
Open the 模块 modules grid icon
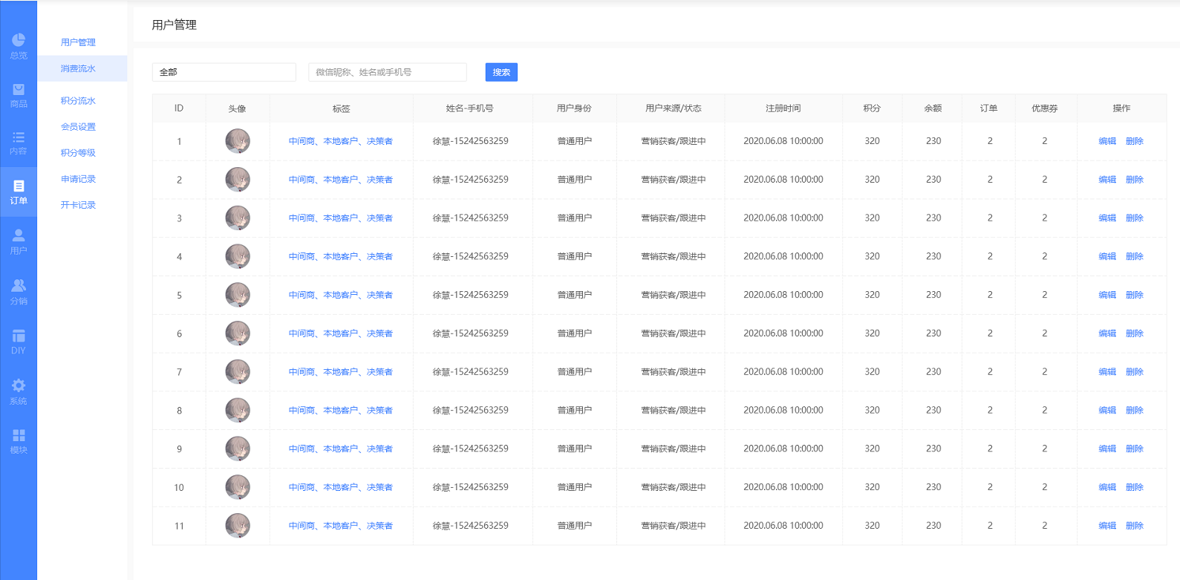pos(19,441)
